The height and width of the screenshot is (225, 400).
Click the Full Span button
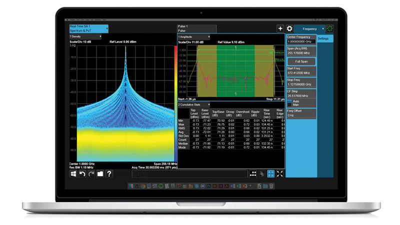click(301, 61)
